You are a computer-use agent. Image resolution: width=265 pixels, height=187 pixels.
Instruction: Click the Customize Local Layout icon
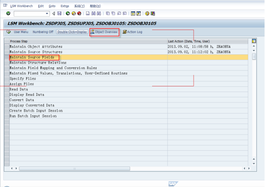coord(153,13)
